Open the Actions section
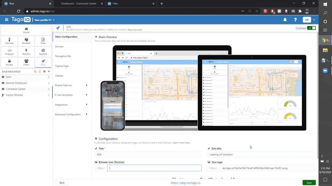 click(x=26, y=52)
